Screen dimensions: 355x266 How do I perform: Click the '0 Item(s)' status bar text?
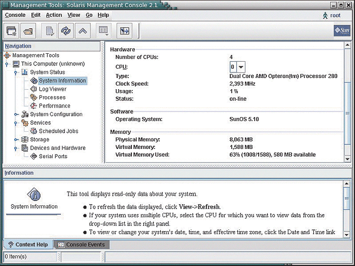(16, 257)
